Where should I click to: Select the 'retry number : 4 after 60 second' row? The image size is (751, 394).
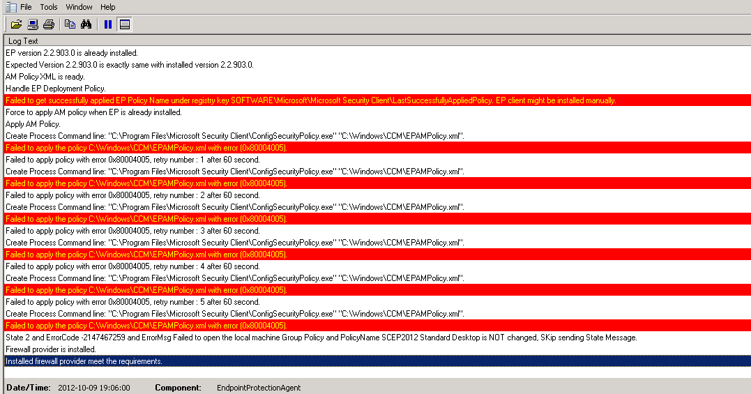coord(377,266)
